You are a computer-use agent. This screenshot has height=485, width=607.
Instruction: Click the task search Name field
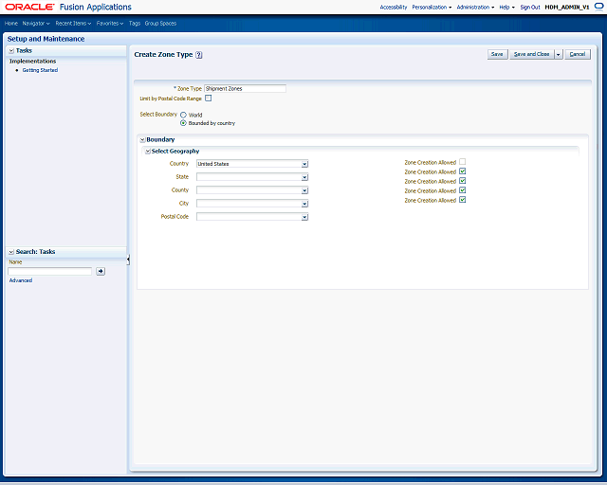[x=50, y=271]
